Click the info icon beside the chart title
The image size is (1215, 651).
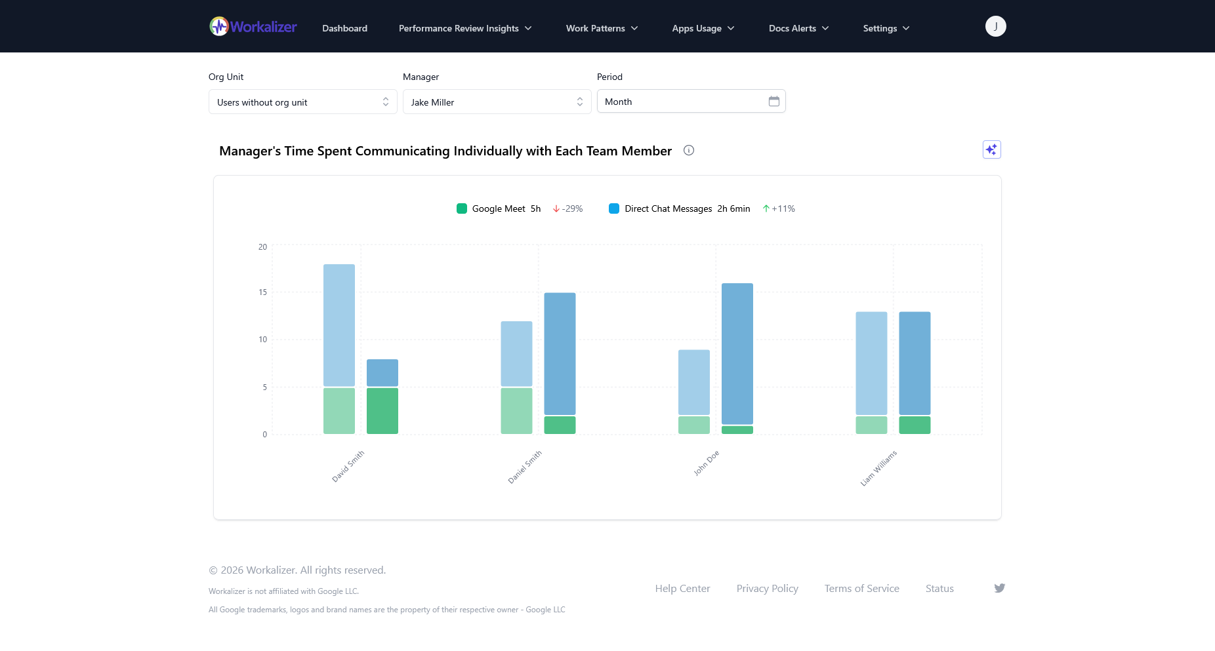point(688,150)
